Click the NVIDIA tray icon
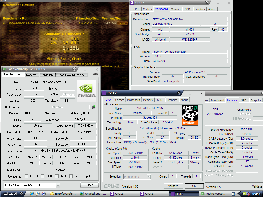 click(244, 194)
